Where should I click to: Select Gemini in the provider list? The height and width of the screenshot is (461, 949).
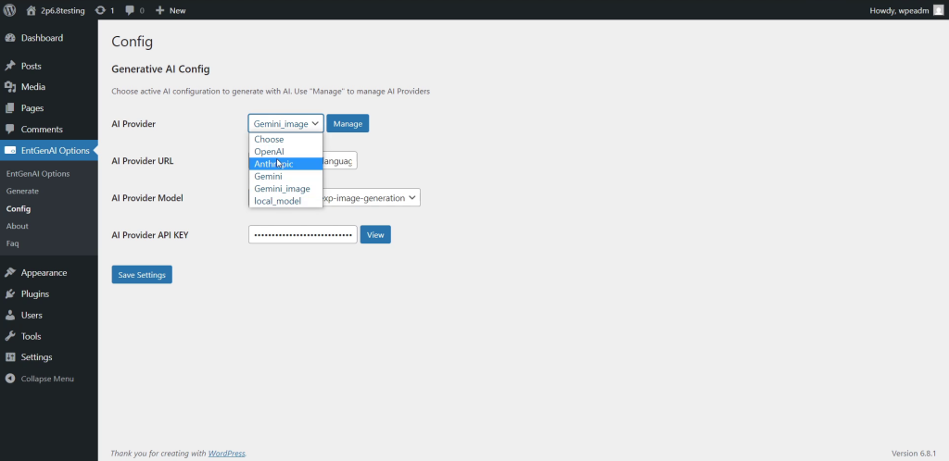(285, 177)
